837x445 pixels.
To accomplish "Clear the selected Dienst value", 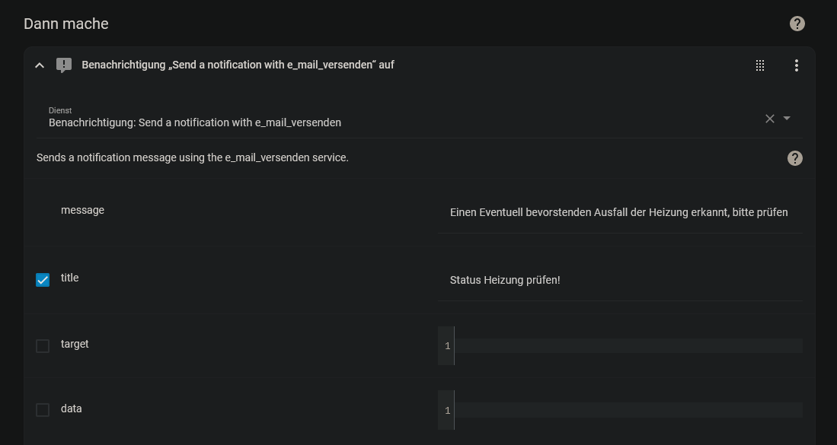I will [769, 119].
